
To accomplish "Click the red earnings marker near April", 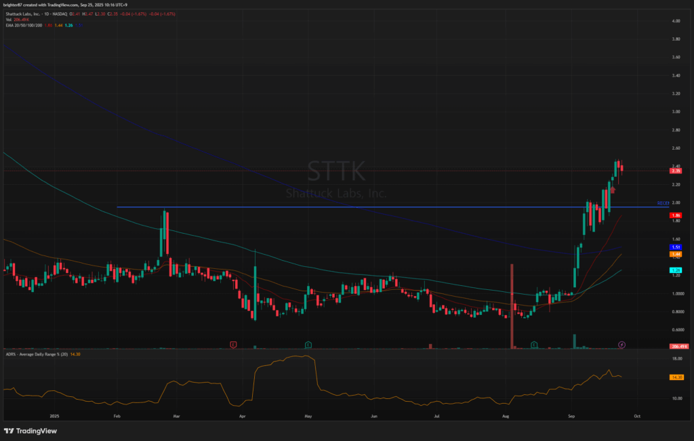I will pos(233,345).
